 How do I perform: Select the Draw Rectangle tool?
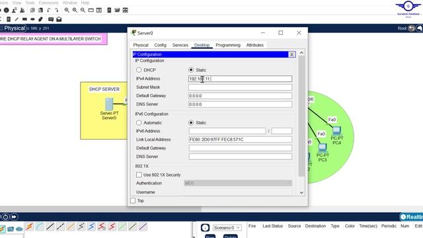pyautogui.click(x=24, y=19)
